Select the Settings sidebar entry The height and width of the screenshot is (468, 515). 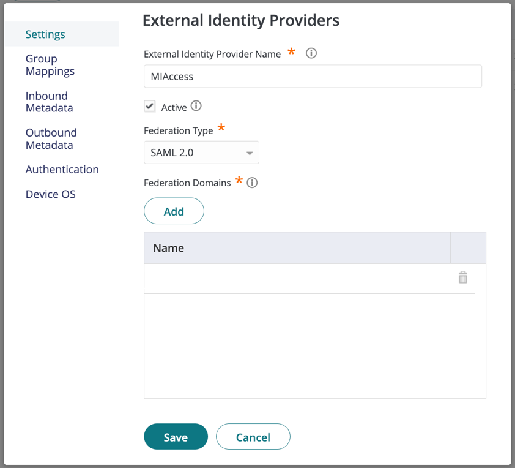(45, 34)
